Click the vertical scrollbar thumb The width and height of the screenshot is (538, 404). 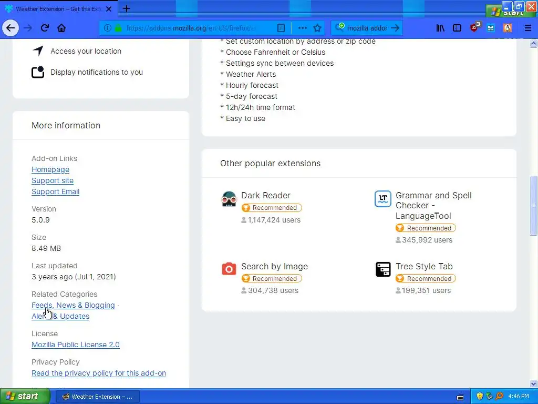534,206
